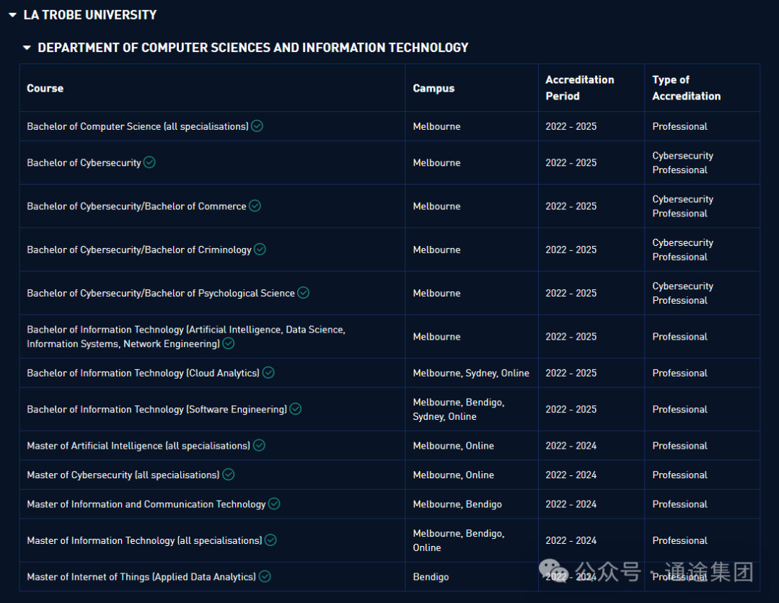Viewport: 779px width, 603px height.
Task: Click the IT course name listing Artificial Intelligence, Data Science
Action: coord(186,337)
